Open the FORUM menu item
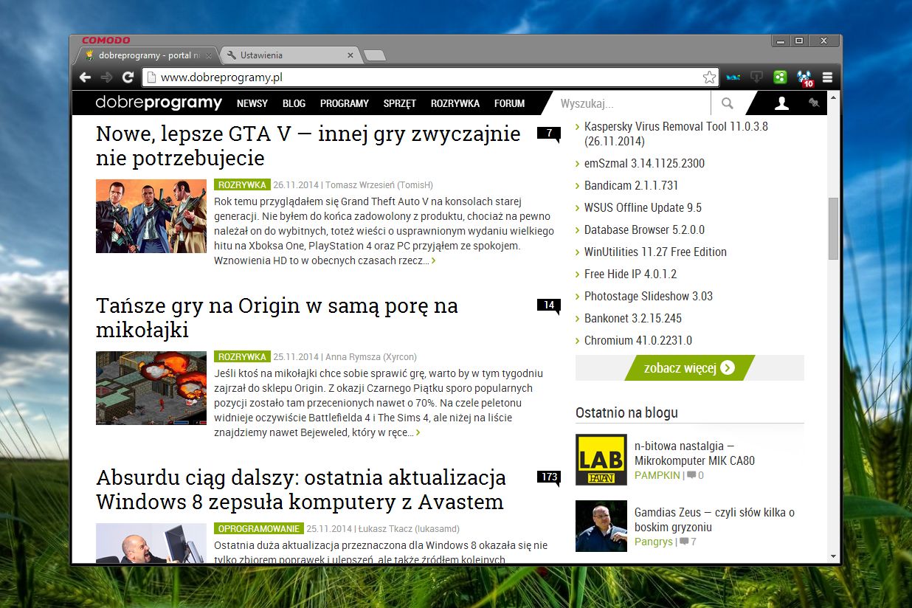 510,104
